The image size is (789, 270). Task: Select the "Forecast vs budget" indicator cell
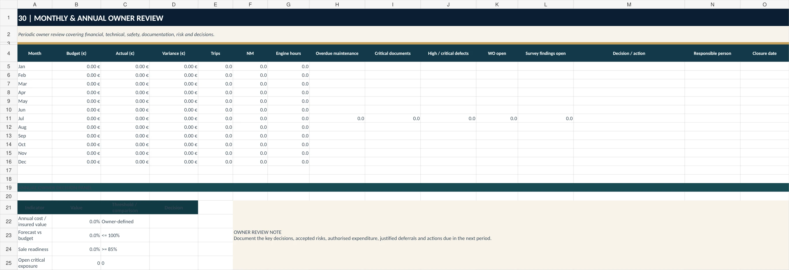34,235
